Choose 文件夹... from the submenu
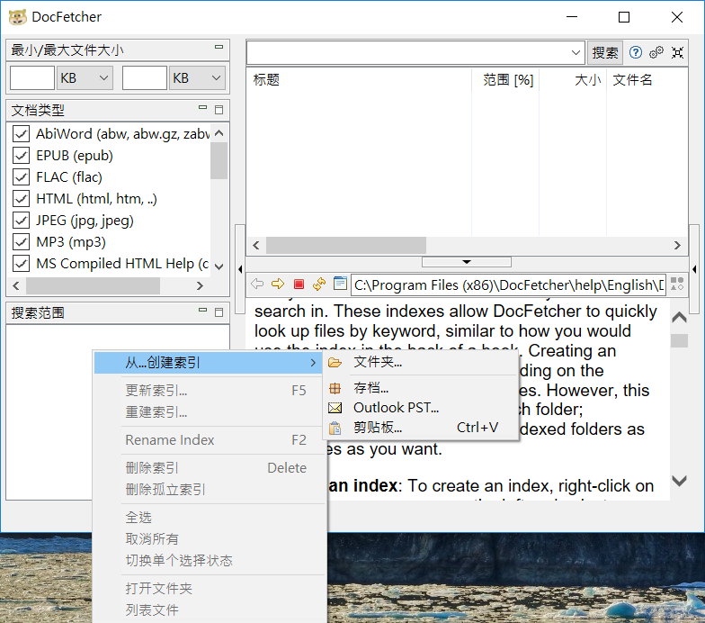 tap(378, 362)
